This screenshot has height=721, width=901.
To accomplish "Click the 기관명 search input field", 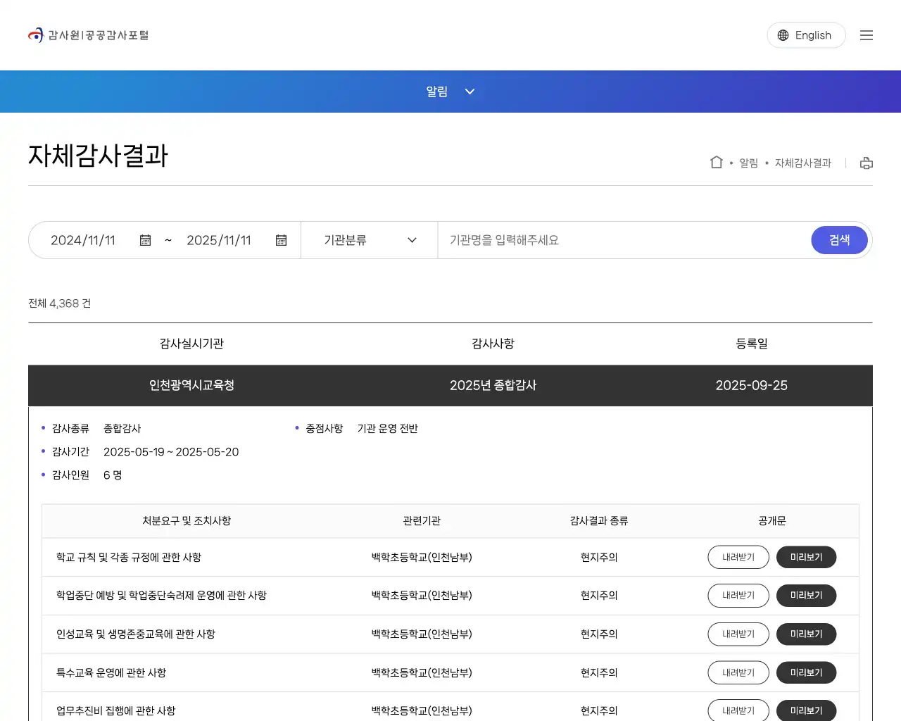I will [x=619, y=240].
